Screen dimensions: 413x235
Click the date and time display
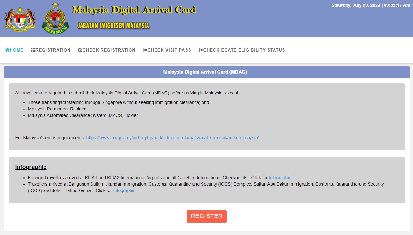[370, 5]
